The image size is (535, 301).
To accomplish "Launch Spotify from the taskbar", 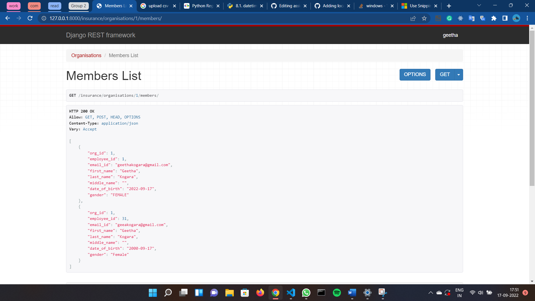I will [337, 293].
